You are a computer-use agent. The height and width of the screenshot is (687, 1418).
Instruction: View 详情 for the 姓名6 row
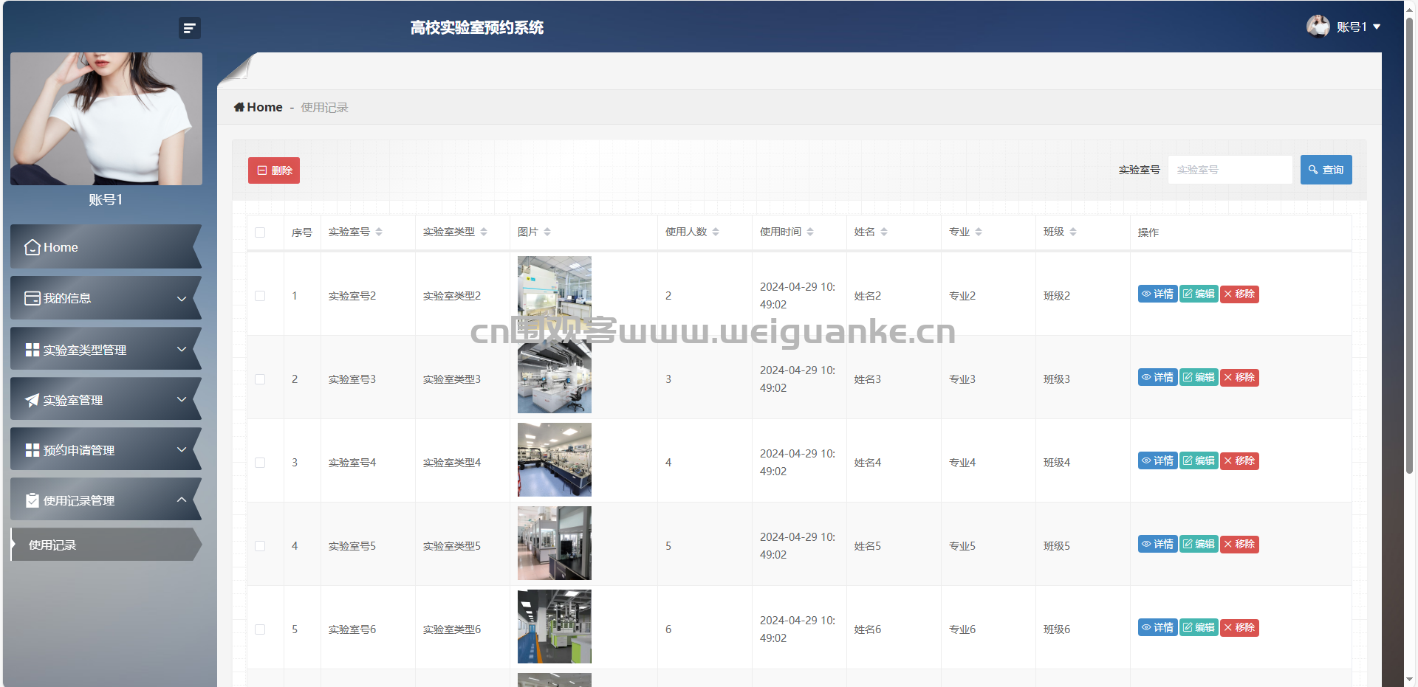coord(1157,627)
